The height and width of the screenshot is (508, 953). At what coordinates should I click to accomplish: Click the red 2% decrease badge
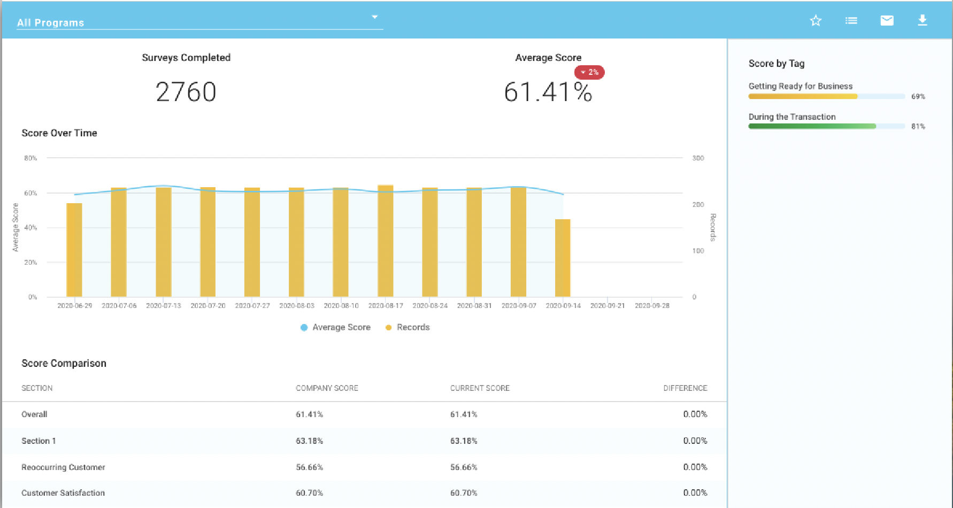pyautogui.click(x=589, y=72)
